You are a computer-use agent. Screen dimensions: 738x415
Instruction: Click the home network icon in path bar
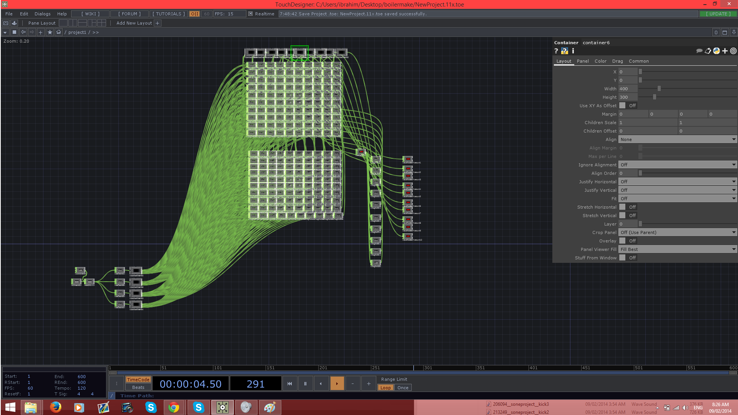click(59, 32)
